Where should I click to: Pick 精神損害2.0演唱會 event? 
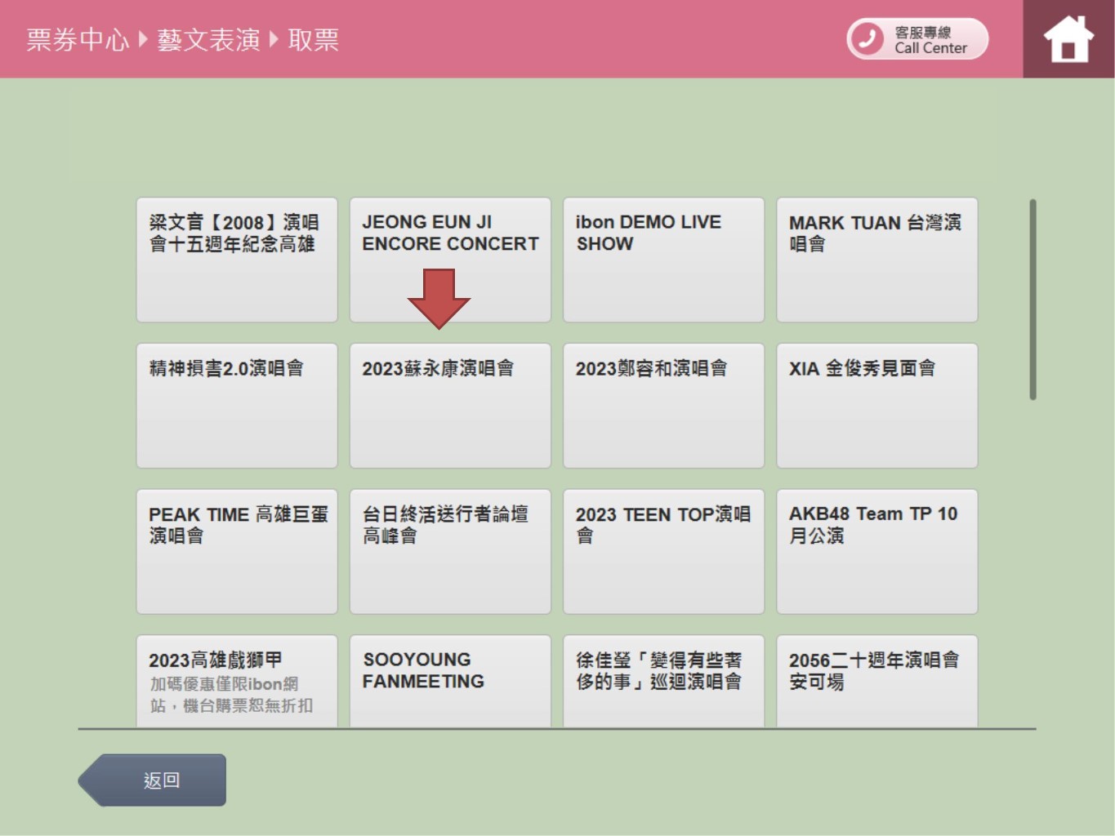pos(237,406)
